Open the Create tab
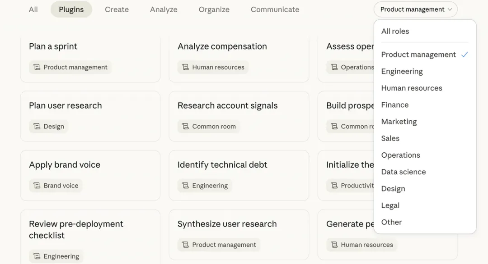The height and width of the screenshot is (264, 488). pyautogui.click(x=117, y=9)
